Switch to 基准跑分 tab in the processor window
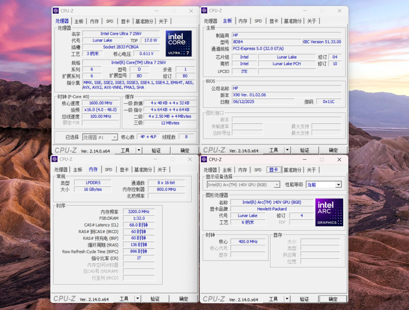The height and width of the screenshot is (310, 409). [144, 21]
